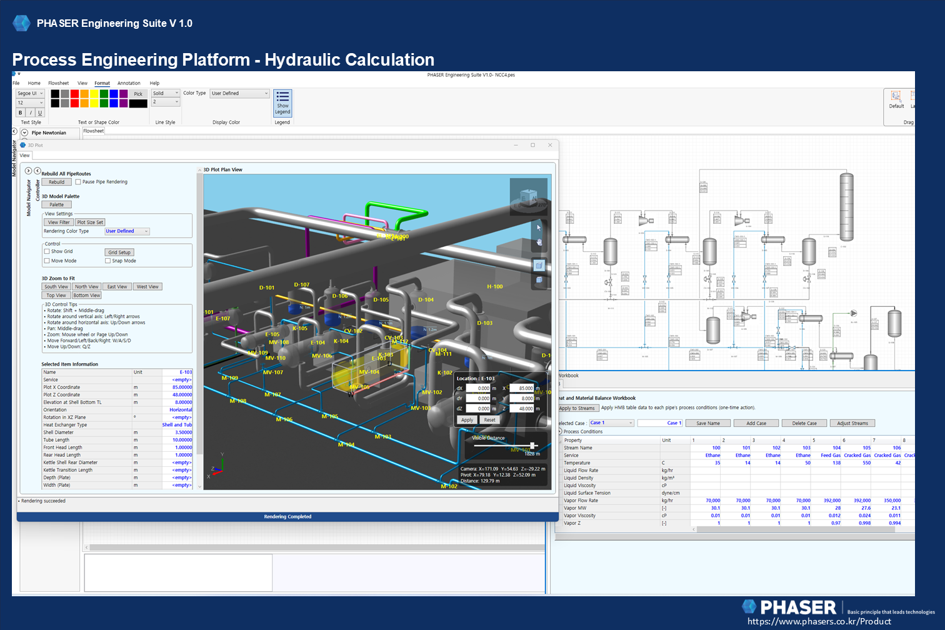Pick the red swatch in top color row

74,94
